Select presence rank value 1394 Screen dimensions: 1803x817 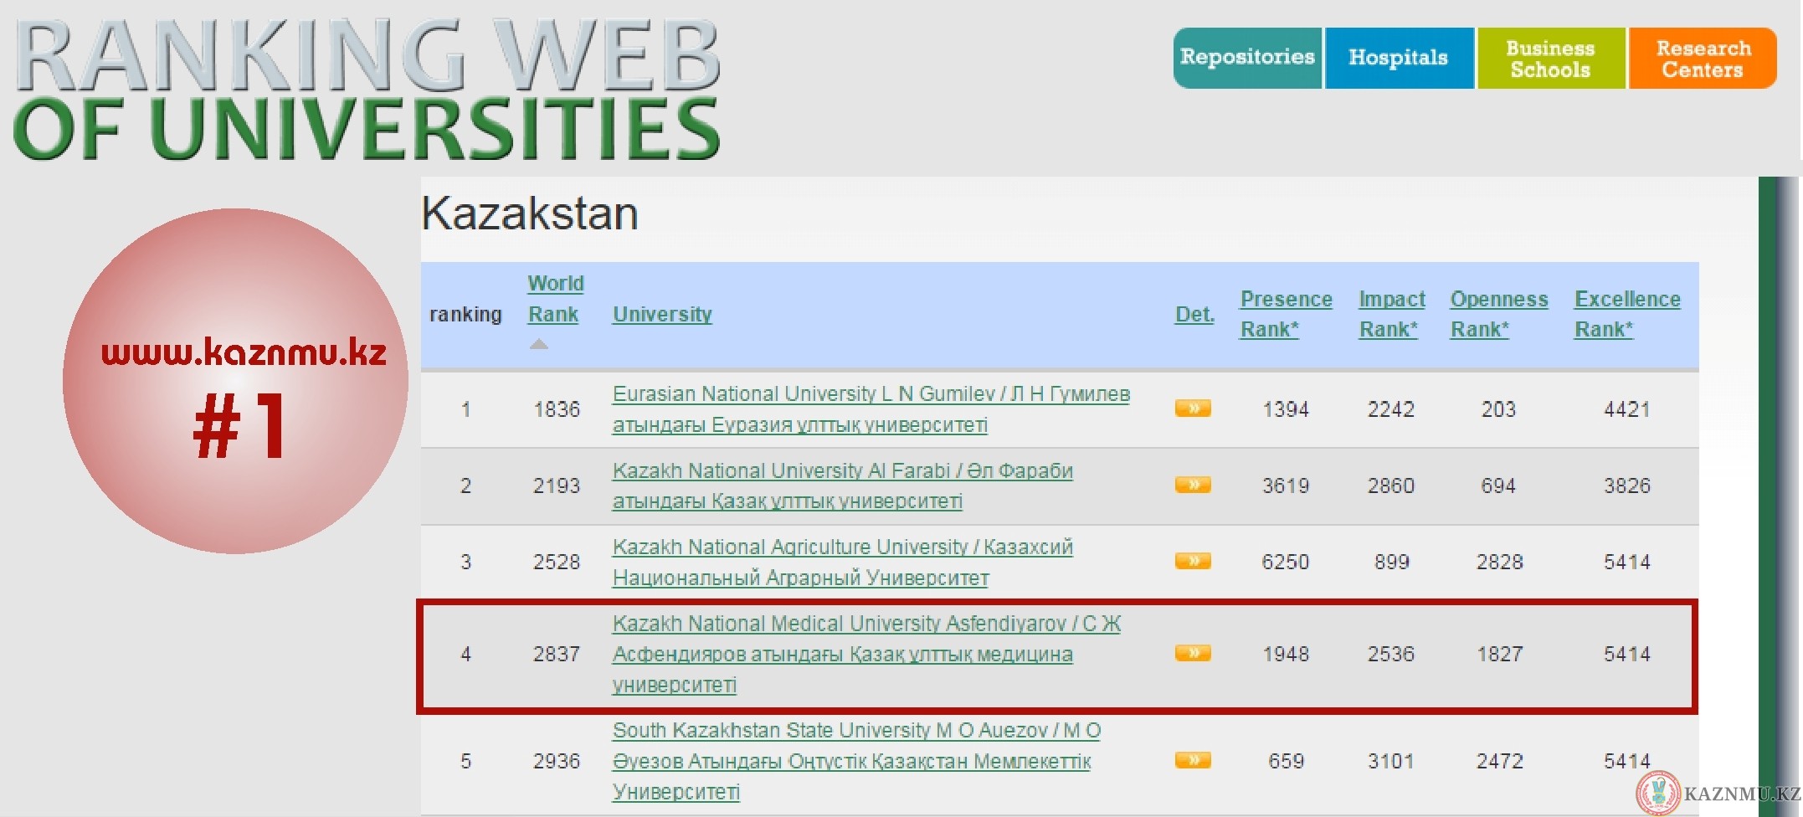point(1286,409)
